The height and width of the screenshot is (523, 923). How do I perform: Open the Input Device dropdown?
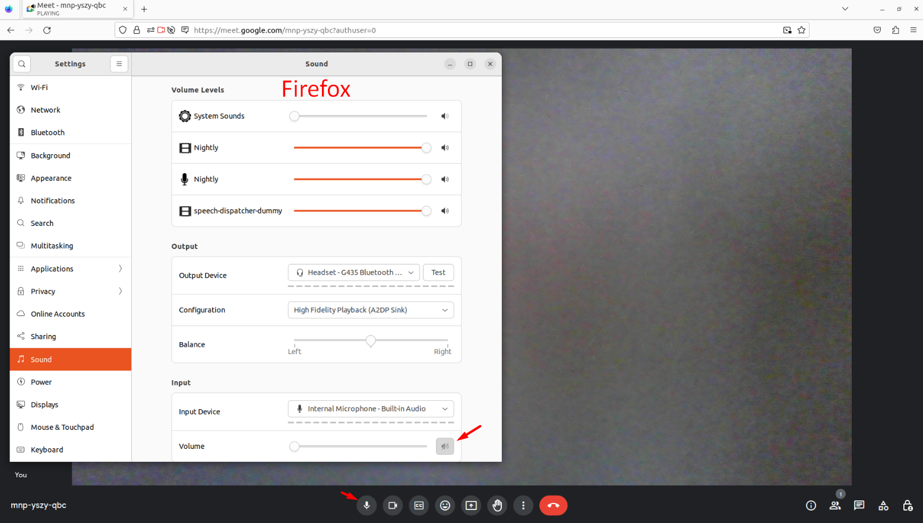371,409
